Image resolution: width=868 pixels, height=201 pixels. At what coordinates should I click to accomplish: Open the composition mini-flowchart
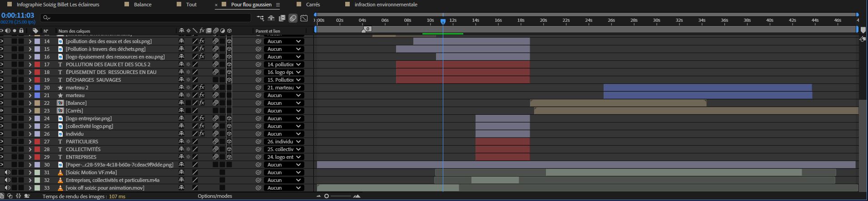[260, 18]
